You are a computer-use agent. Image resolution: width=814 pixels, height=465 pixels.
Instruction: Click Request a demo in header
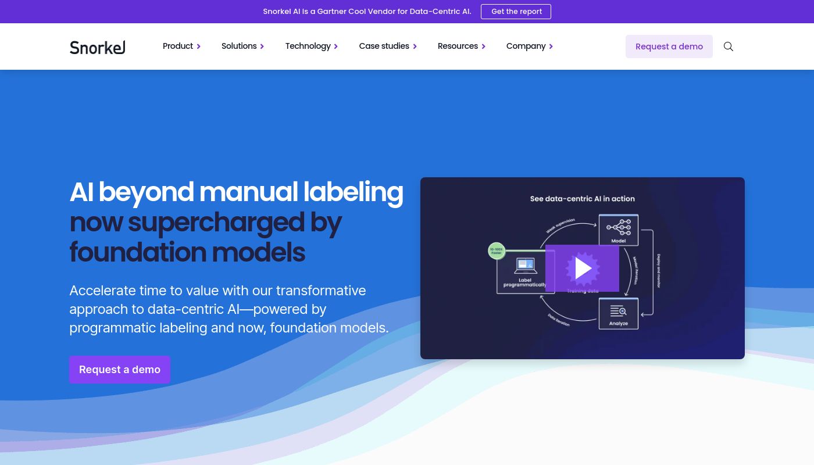click(669, 46)
